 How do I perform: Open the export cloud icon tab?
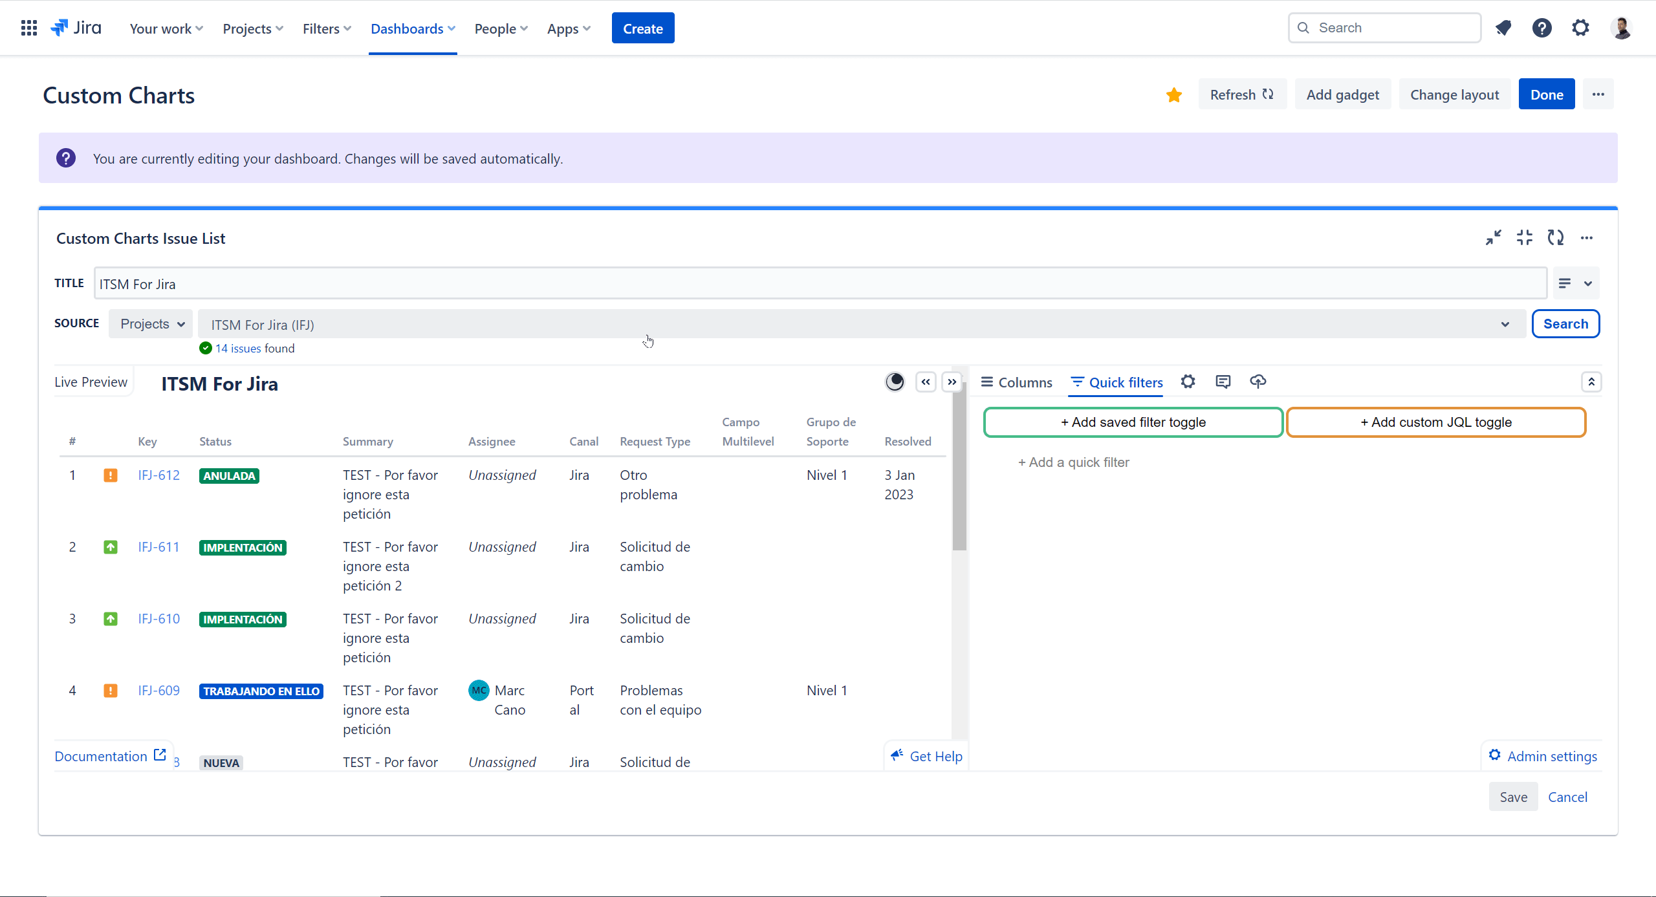pyautogui.click(x=1258, y=382)
